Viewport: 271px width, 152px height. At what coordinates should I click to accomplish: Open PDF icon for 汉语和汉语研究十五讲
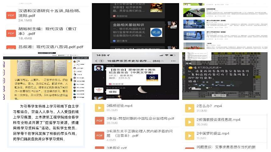[11, 15]
